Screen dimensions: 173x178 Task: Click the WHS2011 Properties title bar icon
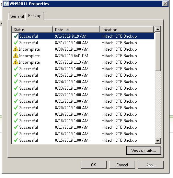6,4
